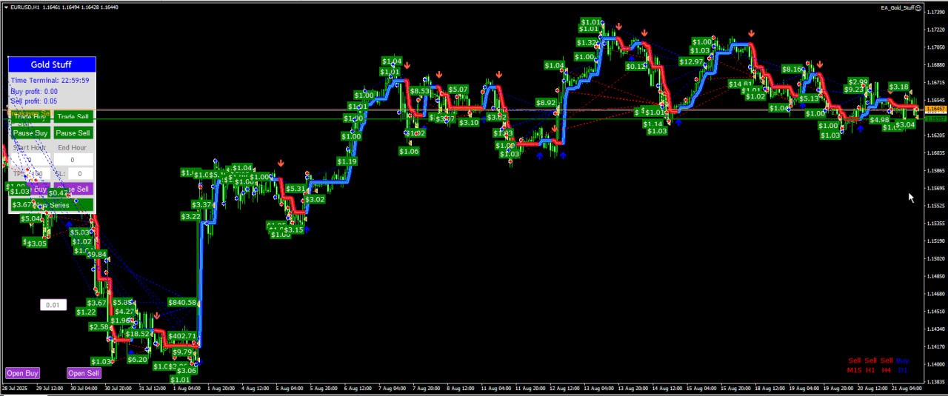Click the green New Series button
Screen dimensions: 948x396
pos(52,205)
